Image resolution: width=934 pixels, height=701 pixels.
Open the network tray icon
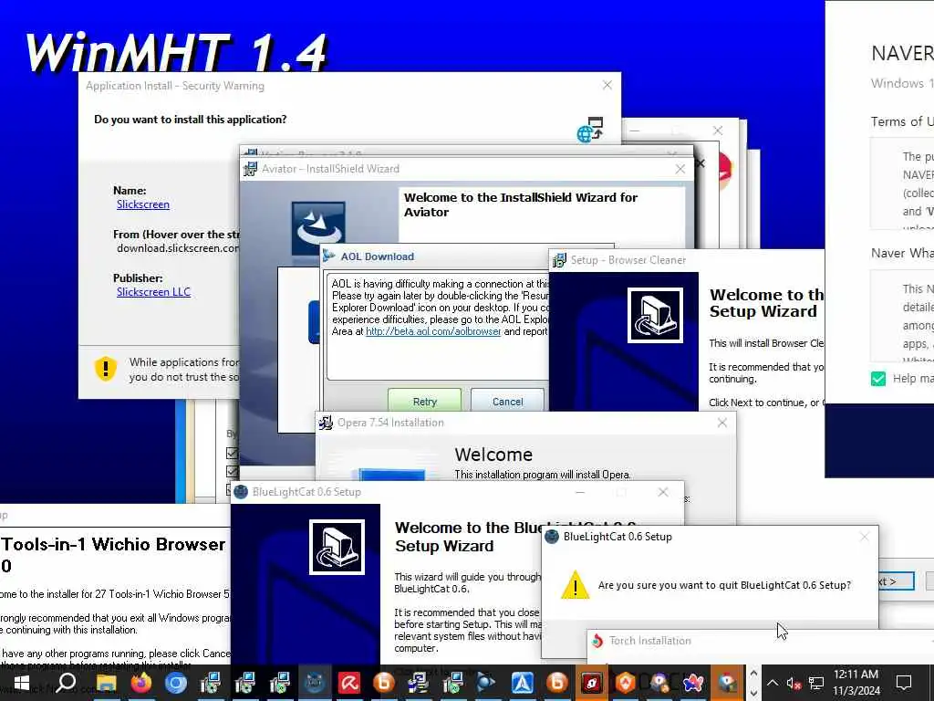pyautogui.click(x=816, y=683)
